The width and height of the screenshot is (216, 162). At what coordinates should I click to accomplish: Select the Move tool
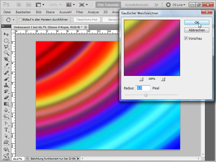point(6,34)
